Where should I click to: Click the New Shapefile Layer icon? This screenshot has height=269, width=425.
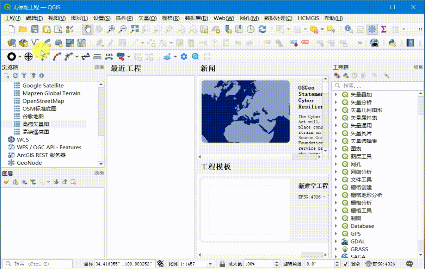click(x=35, y=43)
